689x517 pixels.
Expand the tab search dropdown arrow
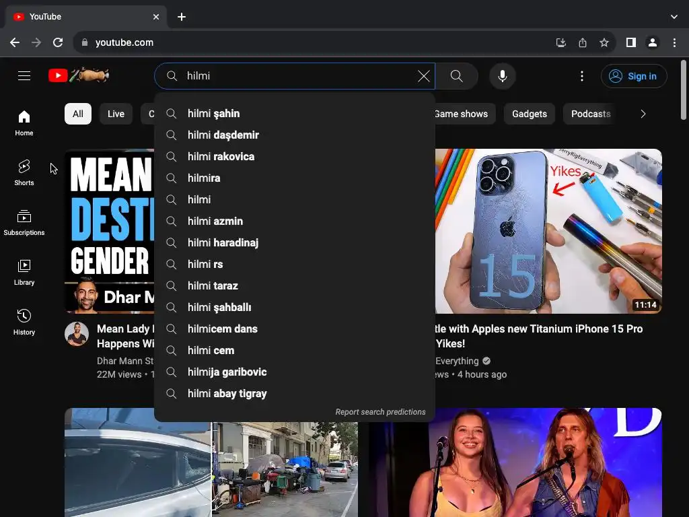tap(674, 17)
